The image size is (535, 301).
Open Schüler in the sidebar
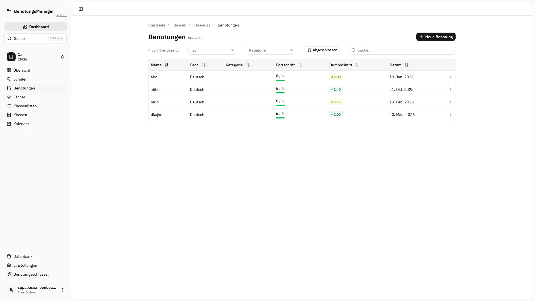coord(36,79)
